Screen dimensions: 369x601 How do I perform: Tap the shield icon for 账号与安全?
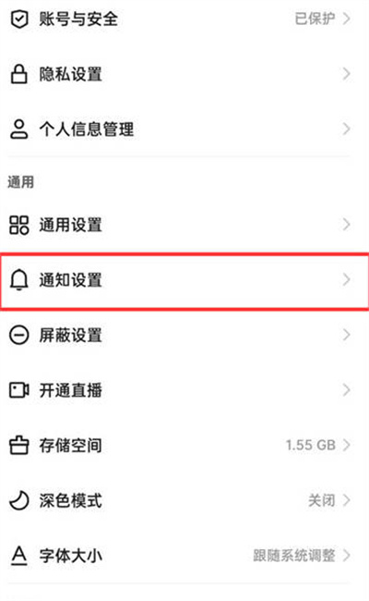(18, 19)
